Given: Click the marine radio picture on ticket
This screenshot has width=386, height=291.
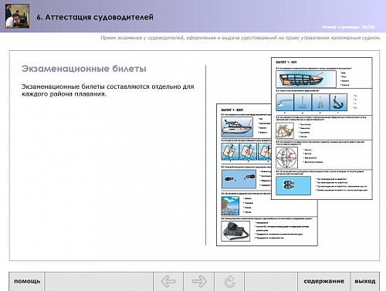Looking at the screenshot, I should [x=235, y=231].
